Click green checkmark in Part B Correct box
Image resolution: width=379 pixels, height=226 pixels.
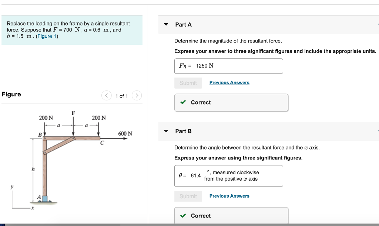[183, 216]
